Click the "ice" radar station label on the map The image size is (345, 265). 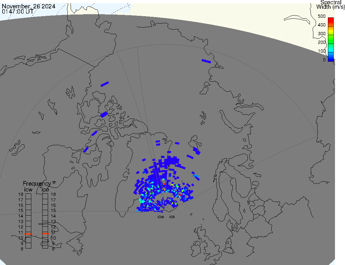click(172, 217)
